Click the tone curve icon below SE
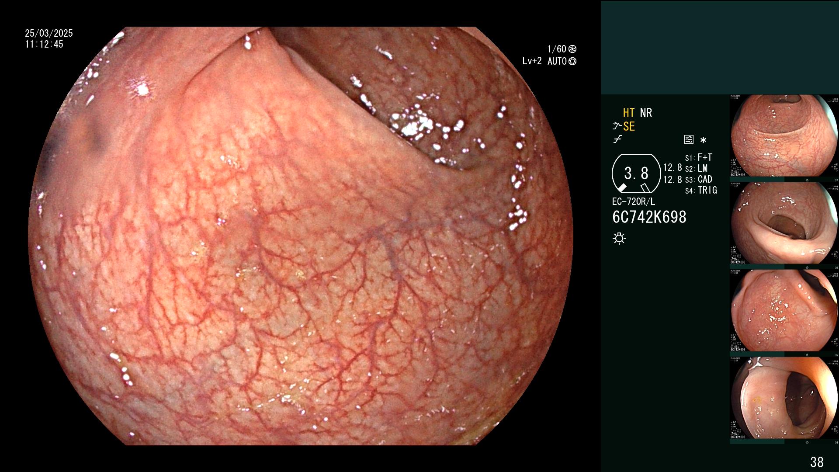Screen dimensions: 839x472 pyautogui.click(x=617, y=140)
